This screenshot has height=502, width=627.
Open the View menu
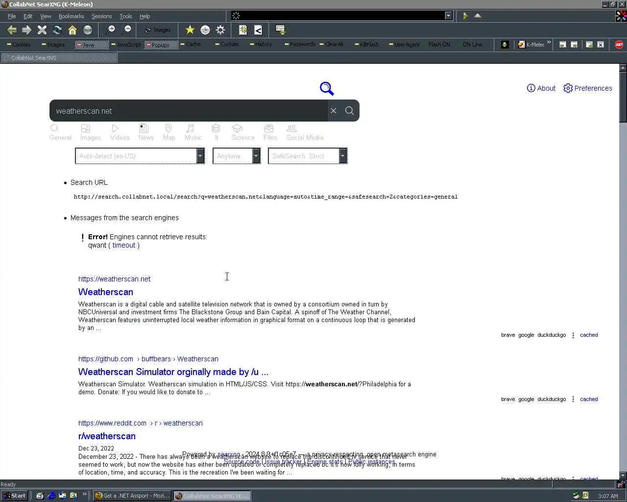46,16
